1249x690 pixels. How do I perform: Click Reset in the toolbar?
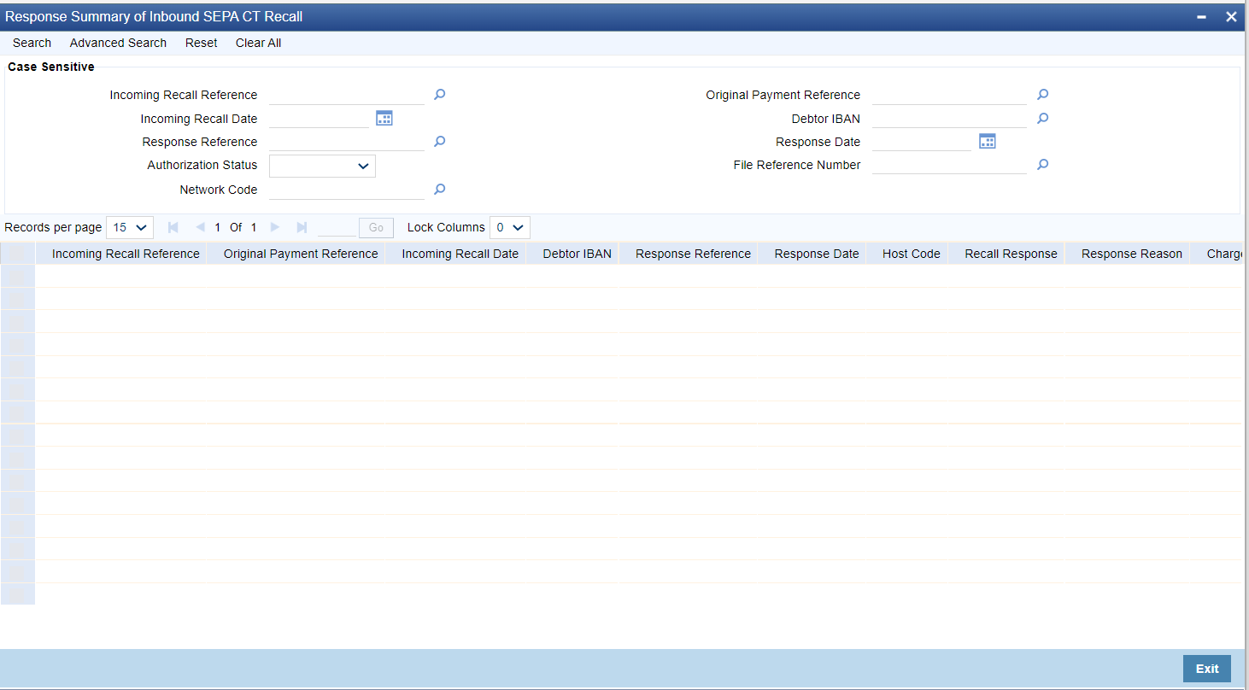[201, 43]
